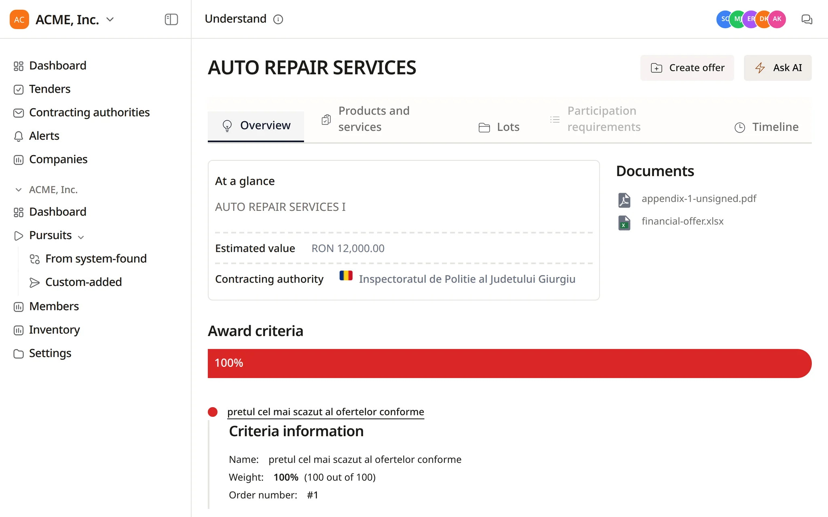Click the Order number #1 value
Screen dimensions: 828x517
[x=313, y=495]
